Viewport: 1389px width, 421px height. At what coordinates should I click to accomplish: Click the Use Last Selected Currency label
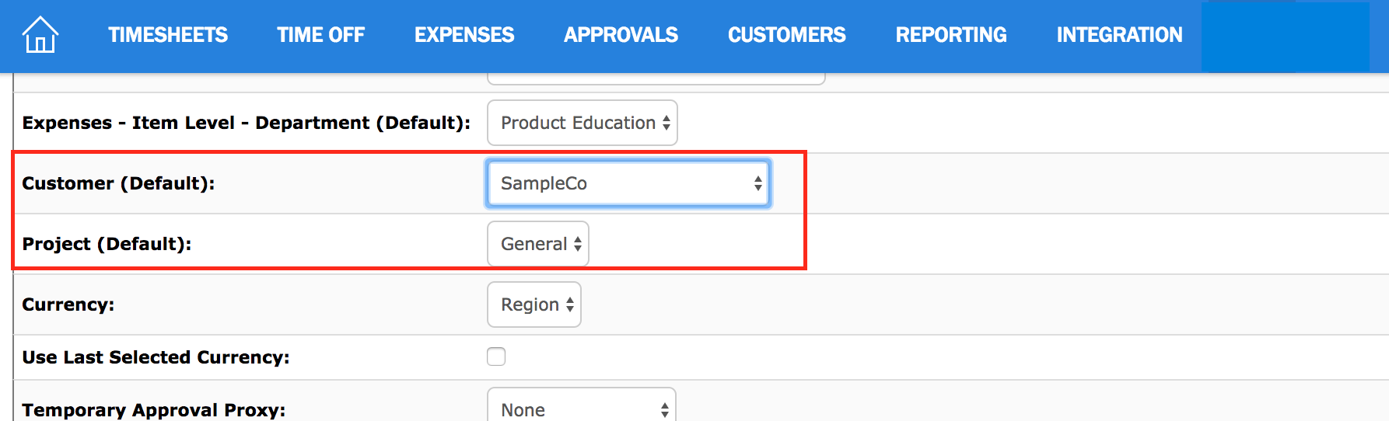pos(156,357)
